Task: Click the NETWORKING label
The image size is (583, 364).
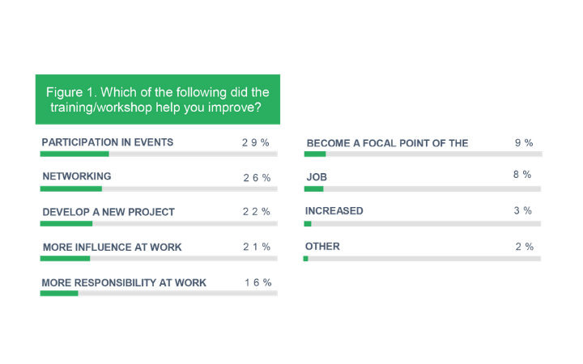Action: pos(76,176)
